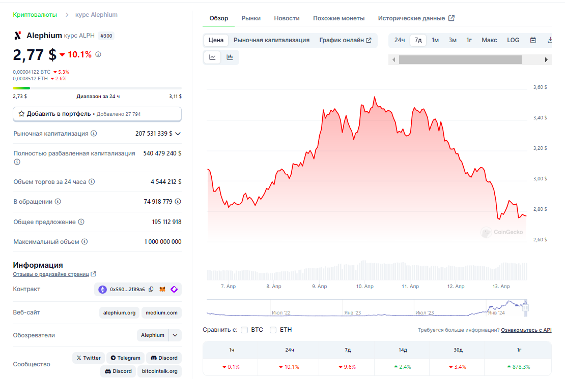Select the line chart view icon

tap(212, 57)
